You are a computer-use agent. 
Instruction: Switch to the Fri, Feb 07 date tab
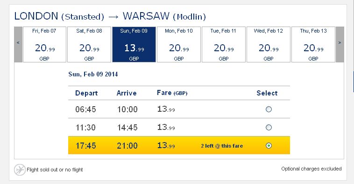44,44
